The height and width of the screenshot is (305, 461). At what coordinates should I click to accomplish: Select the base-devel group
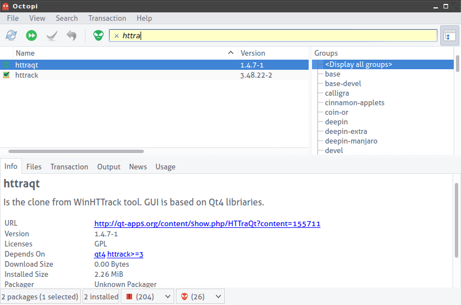click(x=343, y=84)
